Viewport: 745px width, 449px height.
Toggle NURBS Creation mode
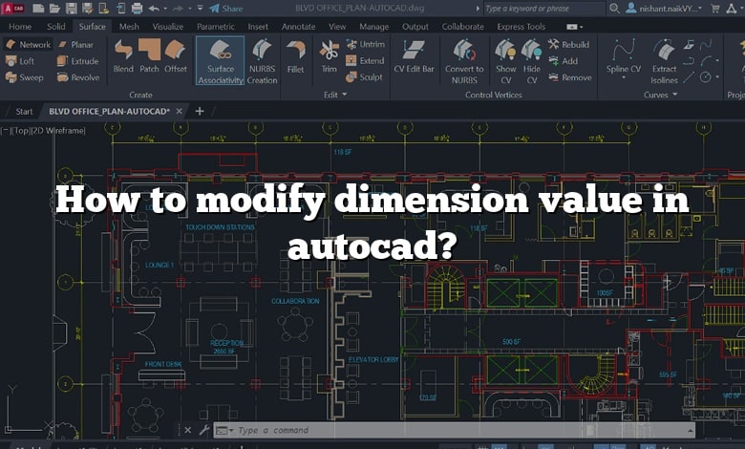(x=263, y=61)
